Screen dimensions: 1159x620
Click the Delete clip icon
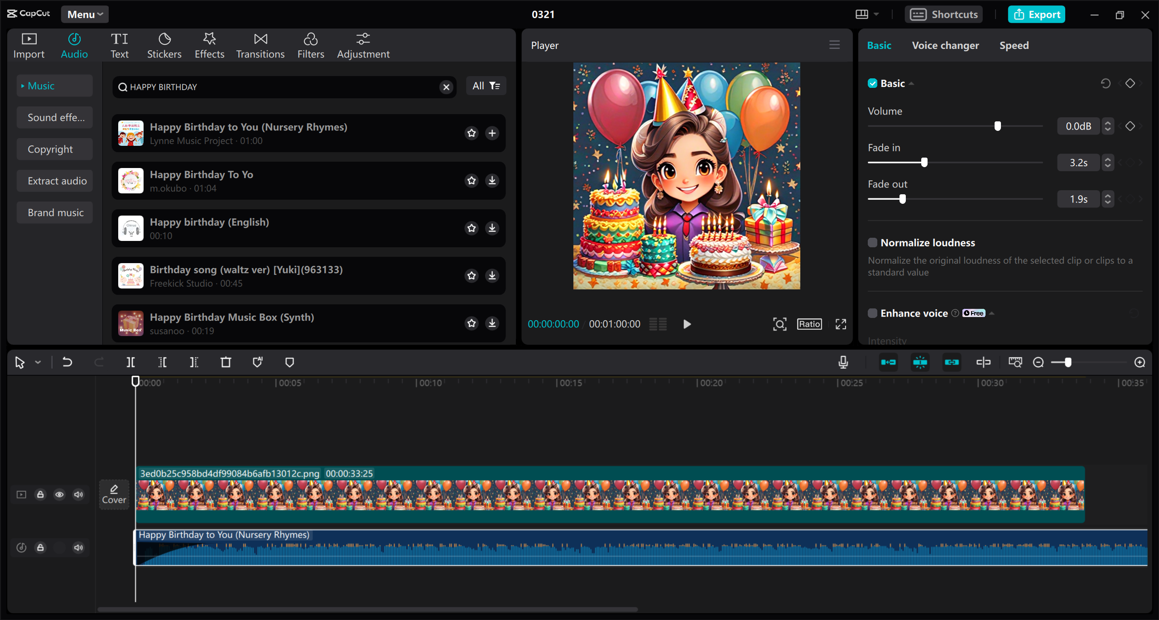226,362
